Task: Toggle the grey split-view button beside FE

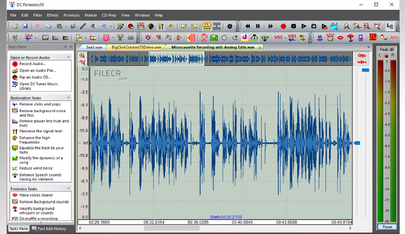Action: [x=217, y=26]
